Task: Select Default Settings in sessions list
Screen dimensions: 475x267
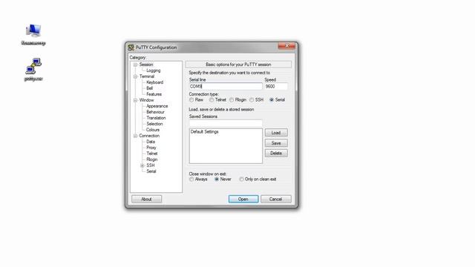Action: pos(205,132)
